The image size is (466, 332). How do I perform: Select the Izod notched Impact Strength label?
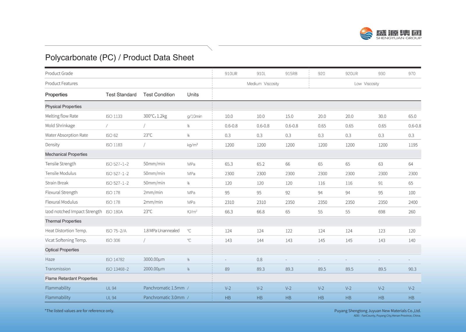(x=73, y=212)
